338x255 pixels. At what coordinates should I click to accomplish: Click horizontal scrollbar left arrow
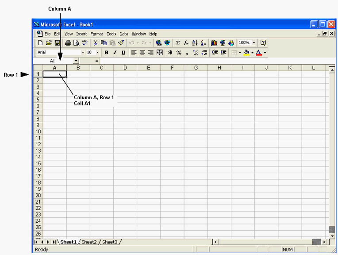215,242
